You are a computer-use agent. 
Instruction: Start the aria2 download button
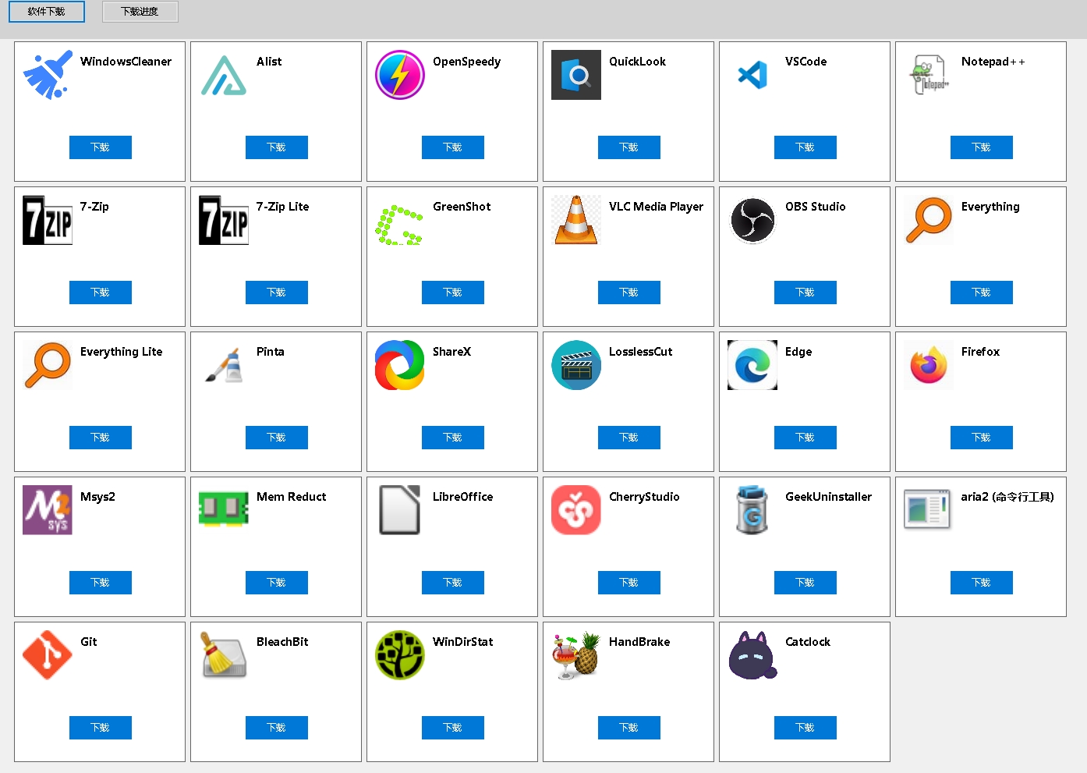(981, 583)
